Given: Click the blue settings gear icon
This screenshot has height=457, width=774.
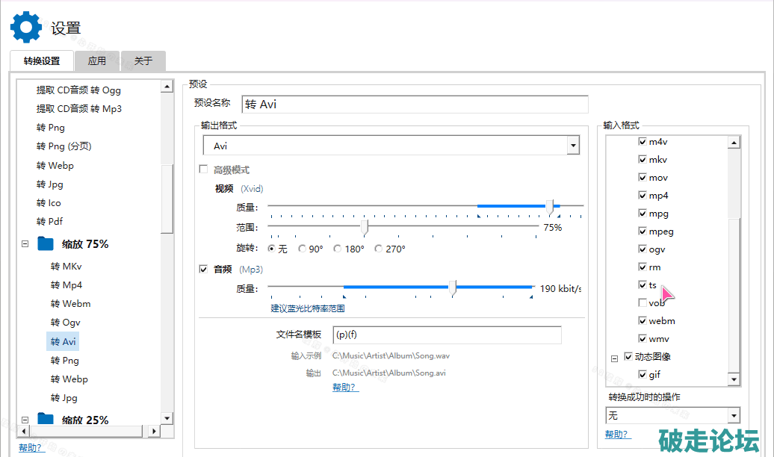Looking at the screenshot, I should click(x=25, y=27).
